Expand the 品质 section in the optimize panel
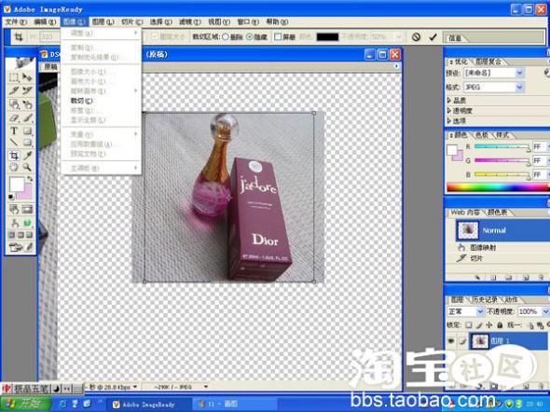 click(457, 101)
